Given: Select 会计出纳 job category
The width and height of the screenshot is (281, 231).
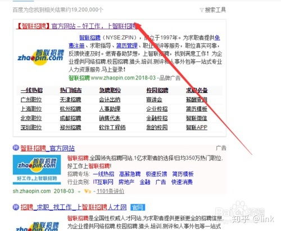Looking at the screenshot, I should point(110,100).
